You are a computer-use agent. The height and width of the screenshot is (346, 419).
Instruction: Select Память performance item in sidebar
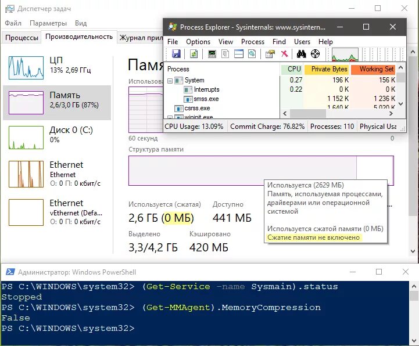pos(56,103)
